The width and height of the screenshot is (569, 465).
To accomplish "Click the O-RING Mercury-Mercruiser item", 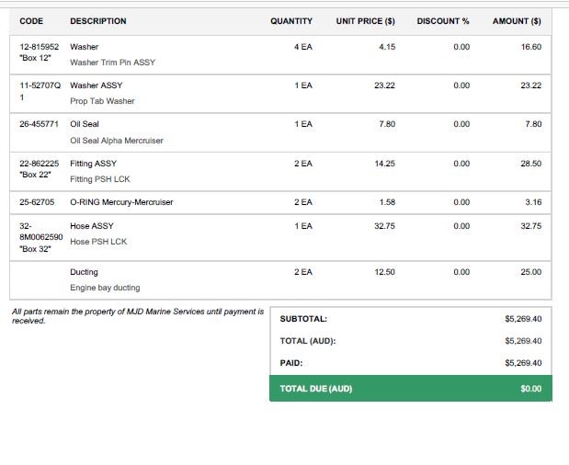I will (x=121, y=202).
